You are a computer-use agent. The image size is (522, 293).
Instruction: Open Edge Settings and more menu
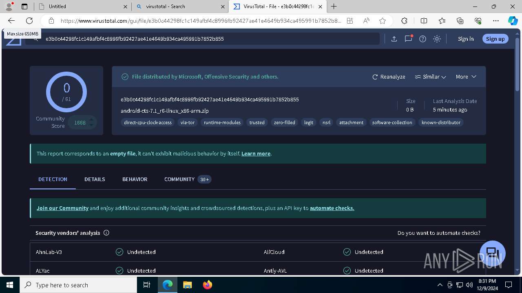point(496,21)
